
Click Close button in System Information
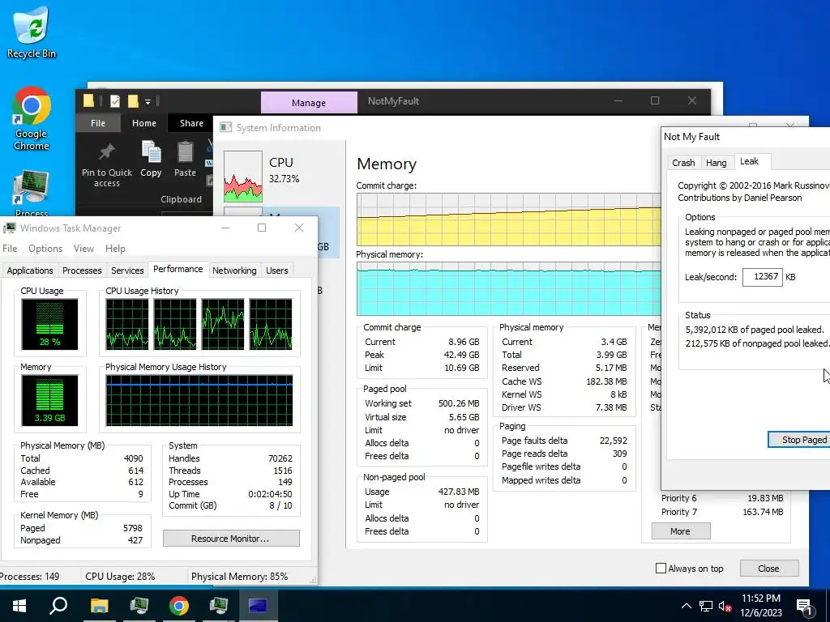[x=768, y=568]
